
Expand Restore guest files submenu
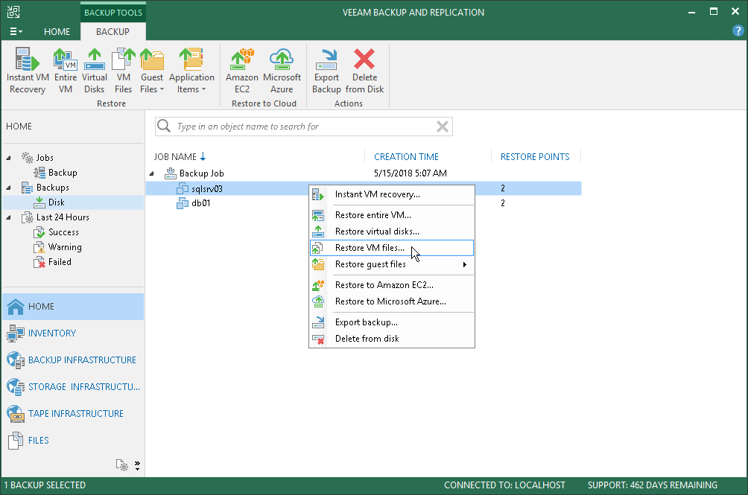[392, 264]
